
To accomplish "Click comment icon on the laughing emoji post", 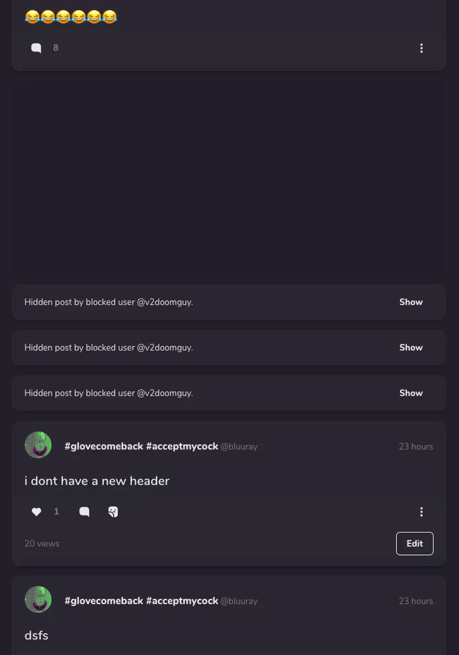I will (36, 48).
